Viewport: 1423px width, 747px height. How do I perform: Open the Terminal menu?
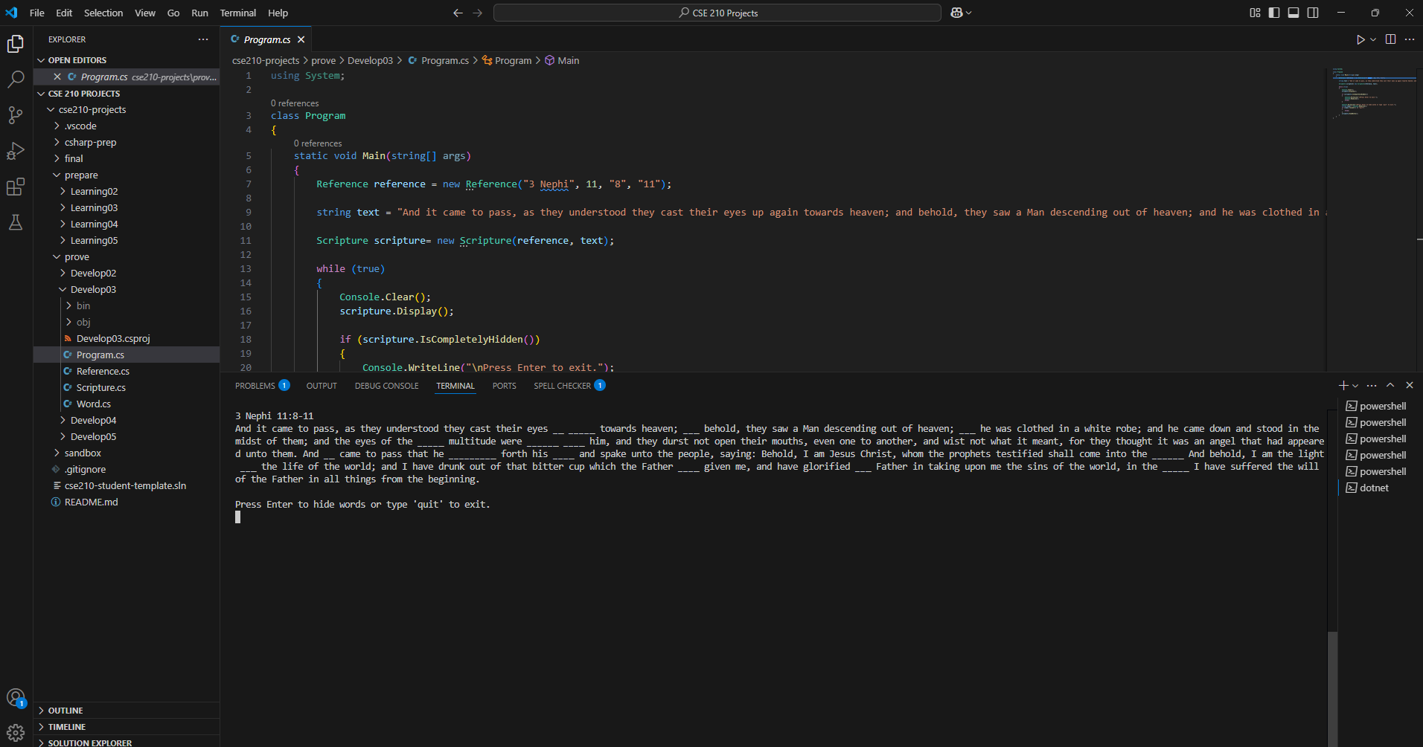click(237, 13)
